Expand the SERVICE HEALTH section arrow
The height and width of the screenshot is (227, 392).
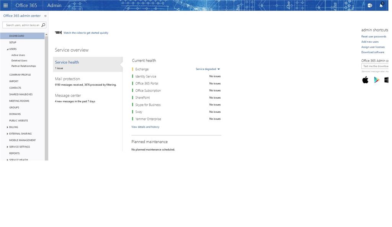click(x=8, y=159)
